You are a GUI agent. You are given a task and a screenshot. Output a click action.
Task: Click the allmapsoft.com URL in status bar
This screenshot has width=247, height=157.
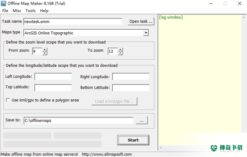pyautogui.click(x=107, y=154)
